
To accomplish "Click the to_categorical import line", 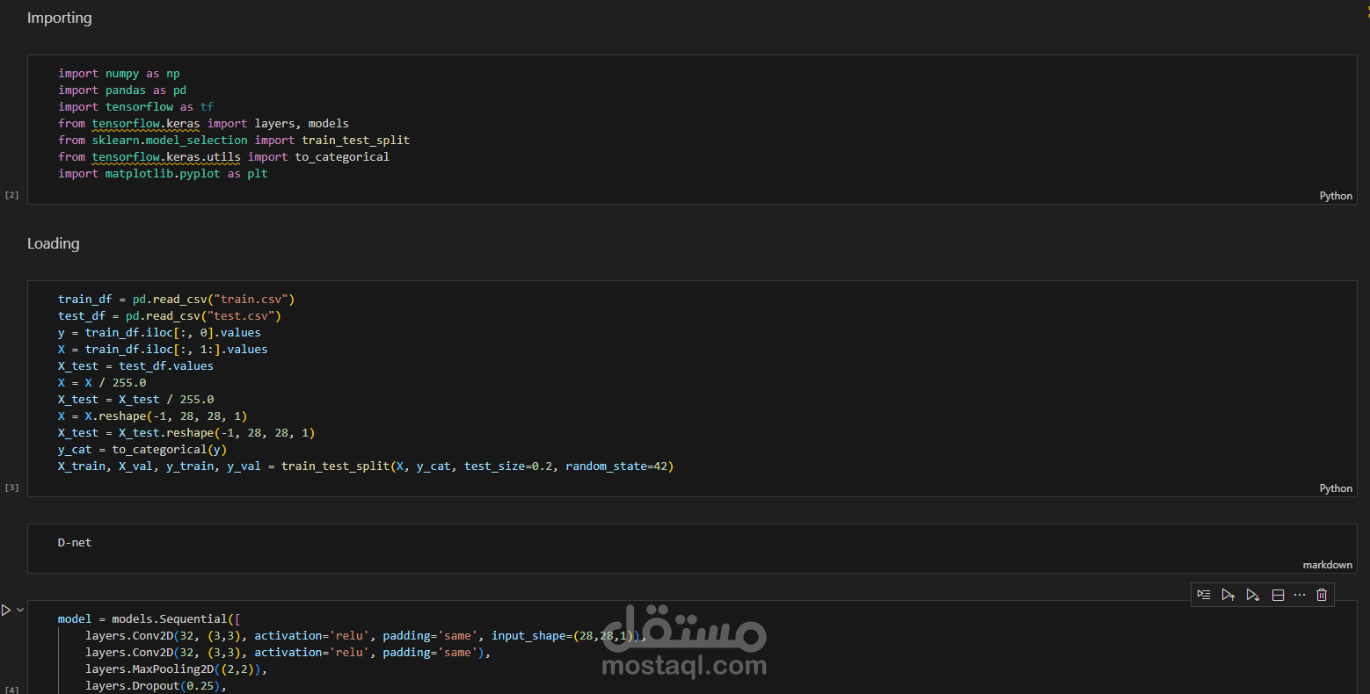I will pos(223,157).
